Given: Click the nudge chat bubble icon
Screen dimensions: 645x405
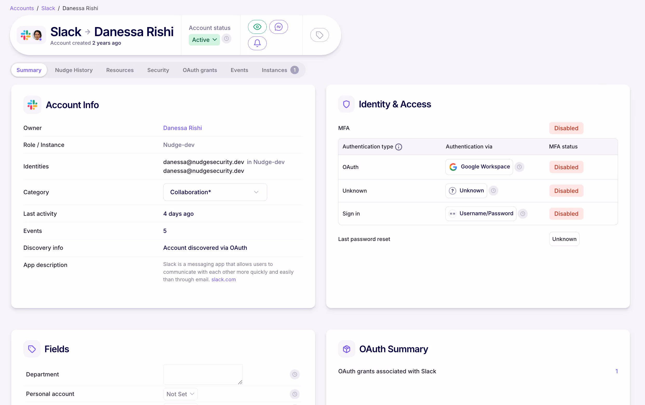Looking at the screenshot, I should (x=278, y=27).
